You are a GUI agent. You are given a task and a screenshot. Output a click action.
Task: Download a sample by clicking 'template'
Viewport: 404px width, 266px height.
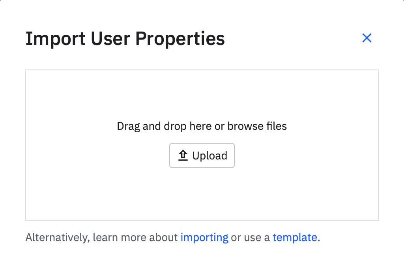tap(295, 238)
